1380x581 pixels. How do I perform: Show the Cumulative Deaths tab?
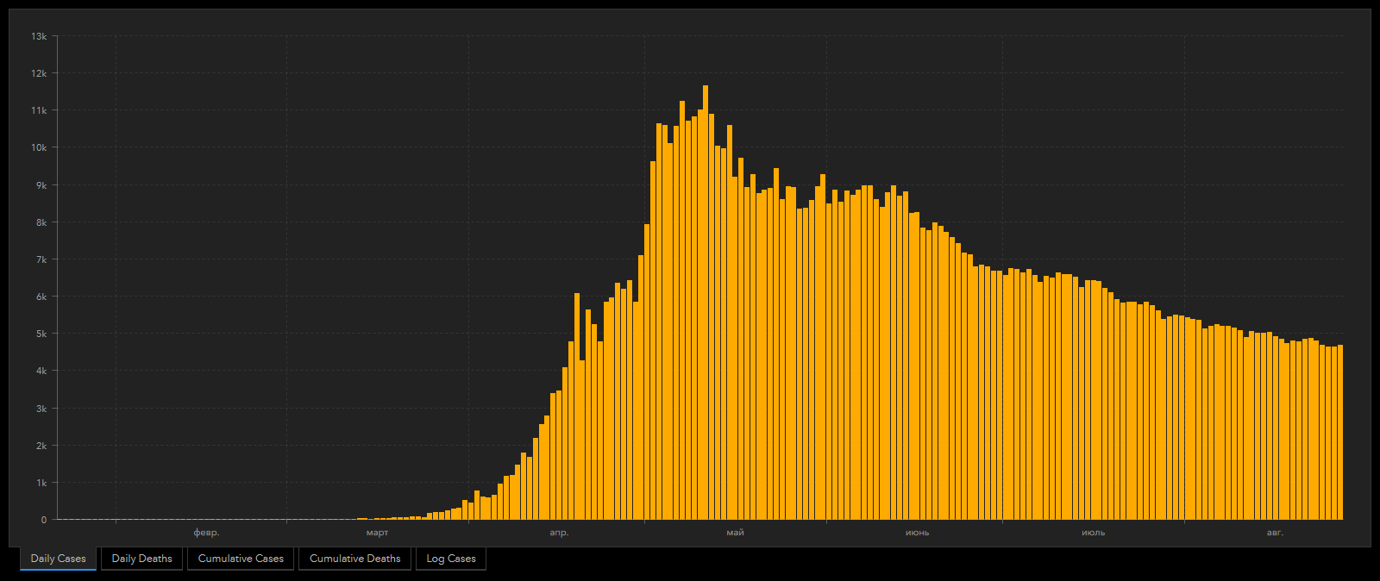click(355, 559)
